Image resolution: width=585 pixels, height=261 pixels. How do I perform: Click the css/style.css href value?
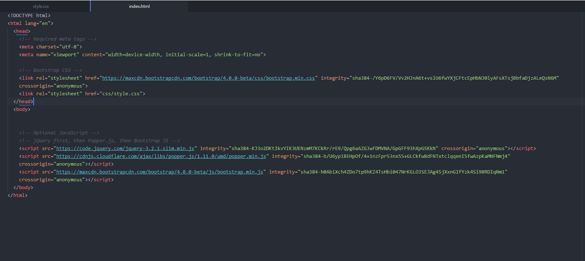point(121,94)
